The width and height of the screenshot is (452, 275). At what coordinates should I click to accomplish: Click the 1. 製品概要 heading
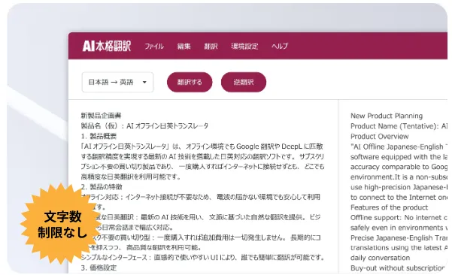coord(99,136)
